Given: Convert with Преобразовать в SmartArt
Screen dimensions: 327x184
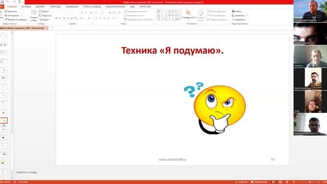Looking at the screenshot, I should coord(139,19).
